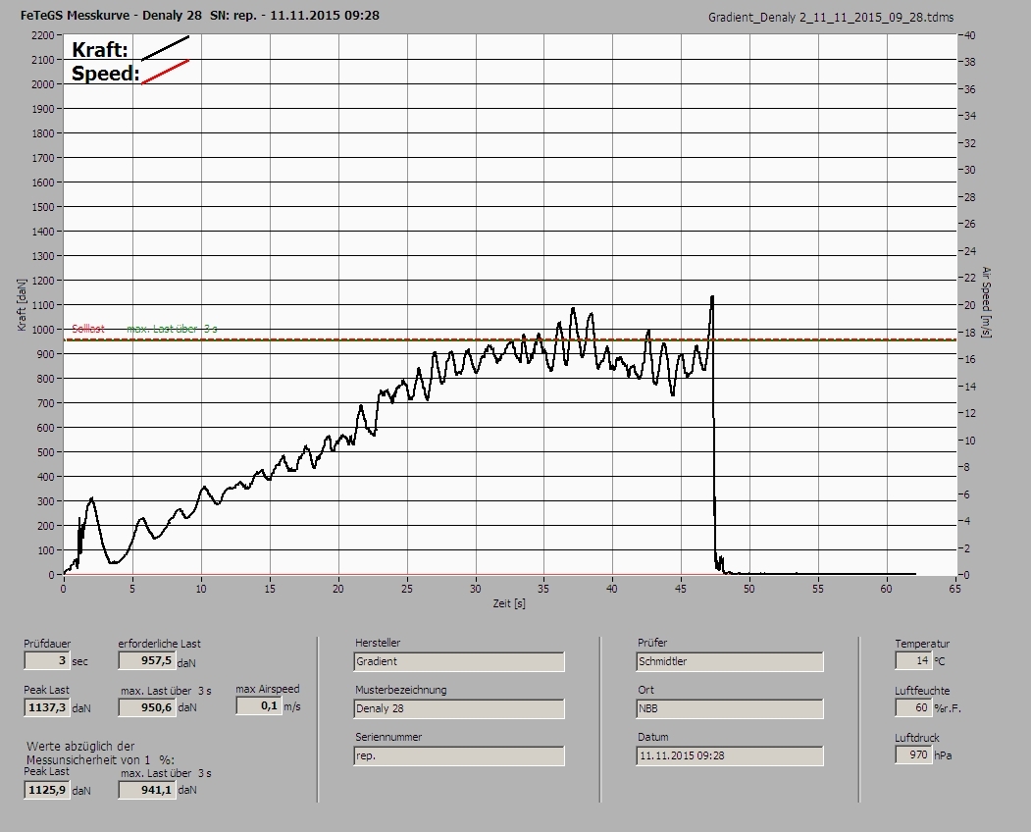
Task: Click the '%r.F.' unit beside Luftfeuchte
Action: tap(948, 708)
